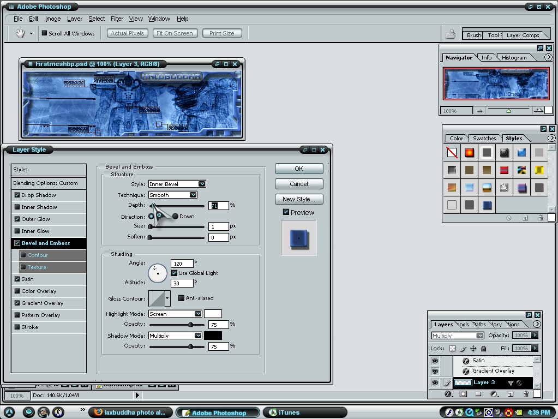Open the Filter menu
Image resolution: width=558 pixels, height=419 pixels.
coord(117,19)
